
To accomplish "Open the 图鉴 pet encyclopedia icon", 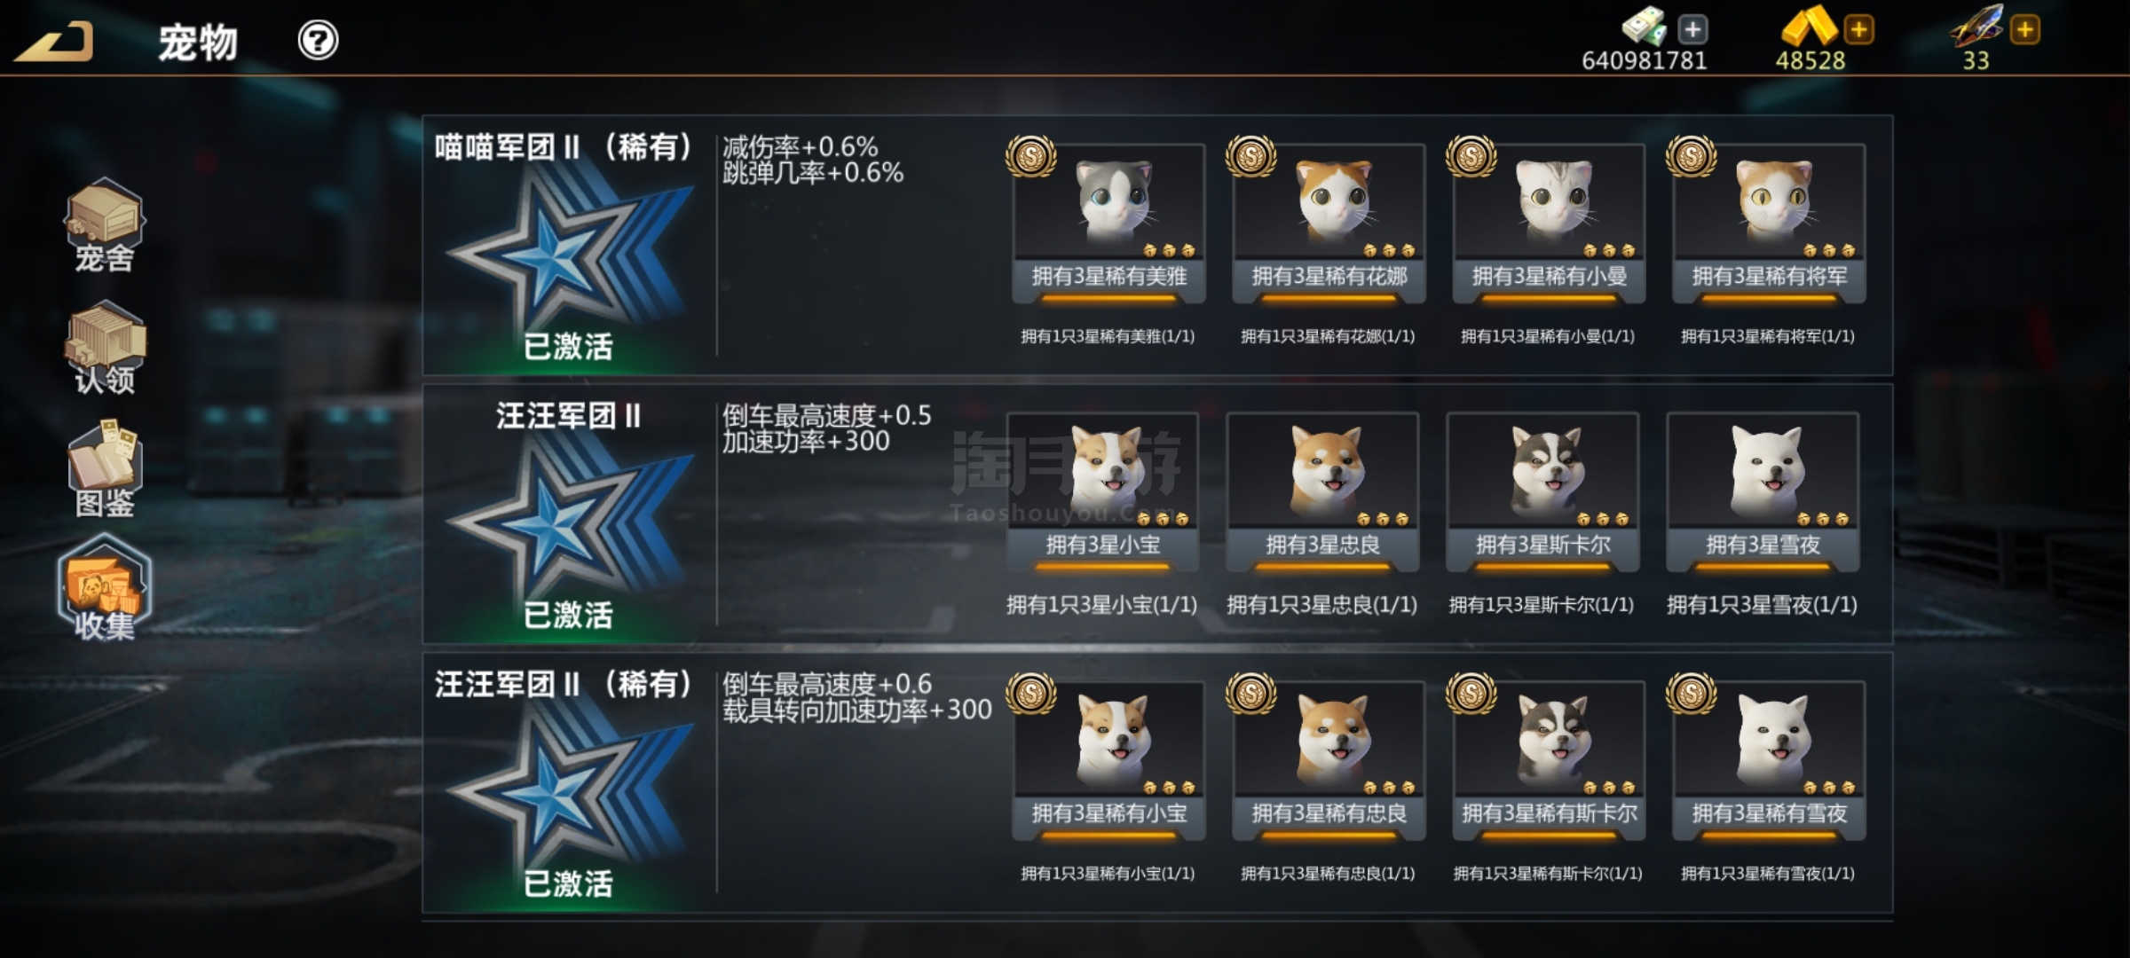I will (105, 470).
